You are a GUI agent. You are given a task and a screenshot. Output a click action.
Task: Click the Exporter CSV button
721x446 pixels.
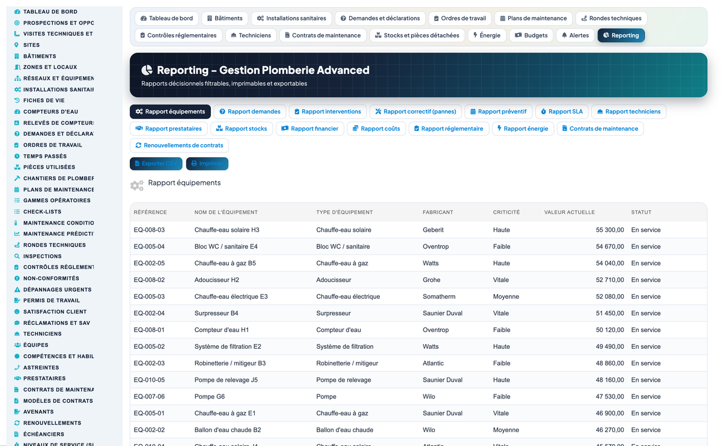(156, 163)
